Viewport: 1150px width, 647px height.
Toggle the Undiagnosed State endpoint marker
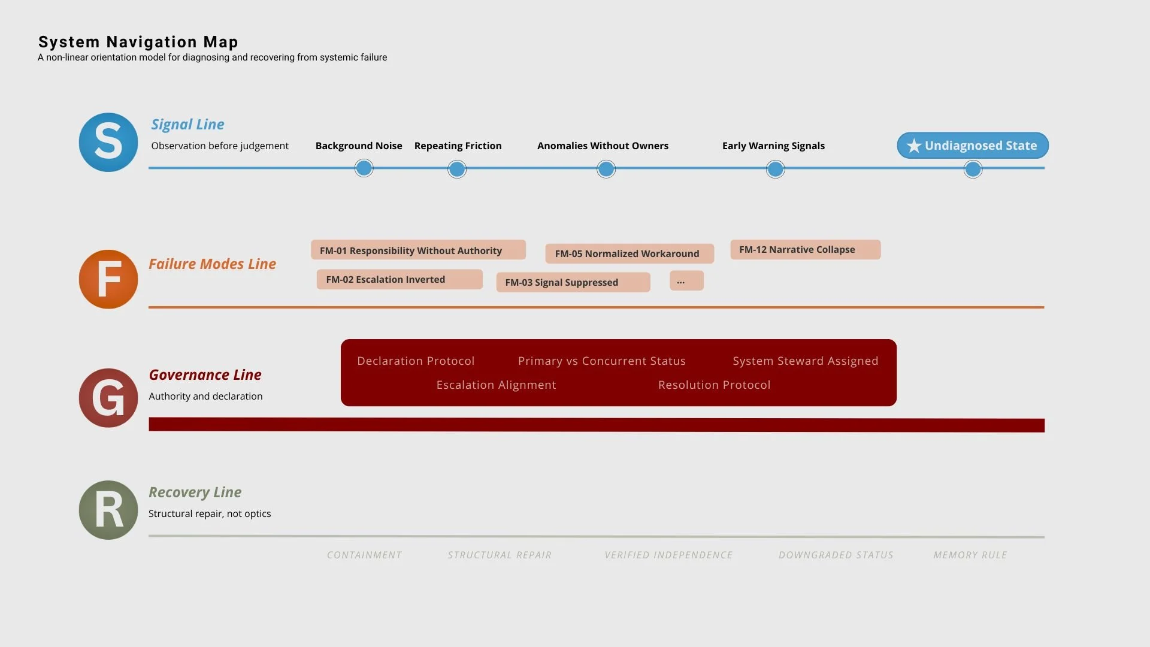973,169
